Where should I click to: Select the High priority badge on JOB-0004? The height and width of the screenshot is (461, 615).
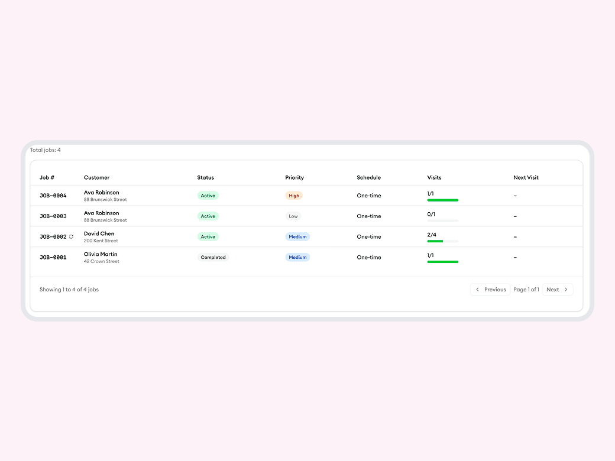tap(294, 195)
